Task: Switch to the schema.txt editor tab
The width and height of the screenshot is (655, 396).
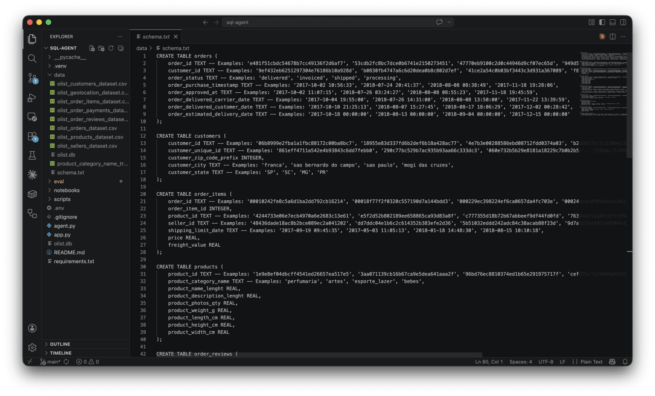Action: [157, 36]
